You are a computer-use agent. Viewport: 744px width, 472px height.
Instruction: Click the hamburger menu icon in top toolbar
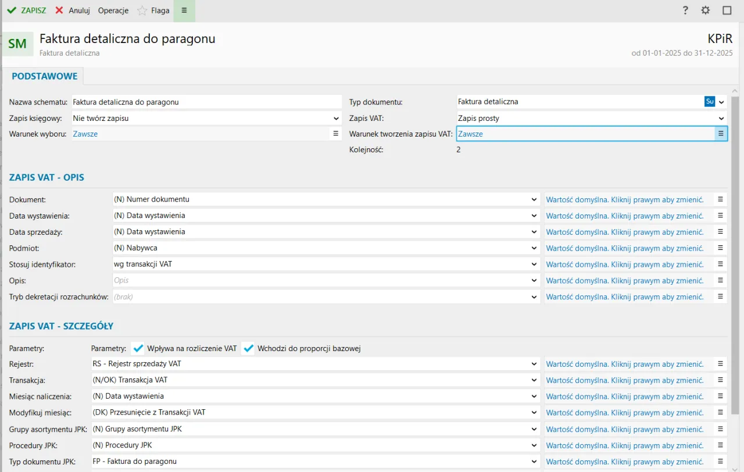coord(184,10)
